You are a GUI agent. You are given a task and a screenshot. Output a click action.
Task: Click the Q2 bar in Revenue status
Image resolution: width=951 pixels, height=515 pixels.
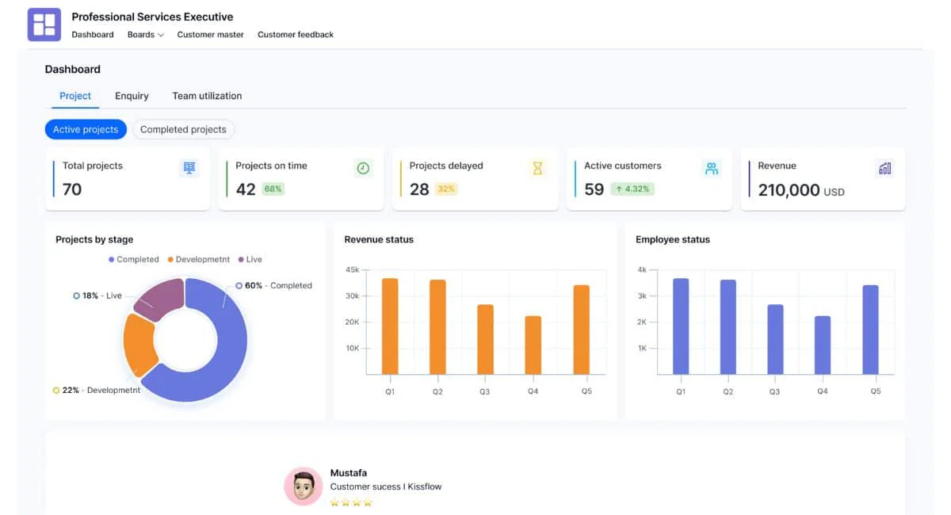437,327
